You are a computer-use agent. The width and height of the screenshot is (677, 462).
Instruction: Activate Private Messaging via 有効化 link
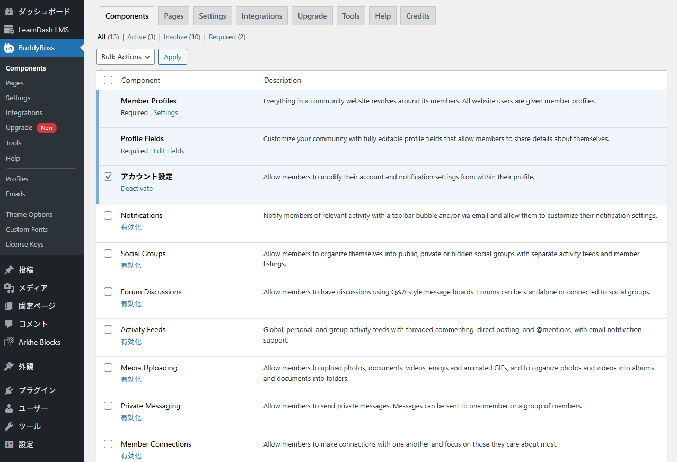point(131,417)
